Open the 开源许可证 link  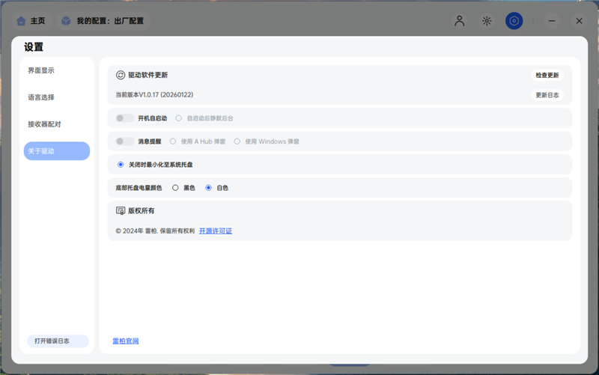tap(216, 231)
